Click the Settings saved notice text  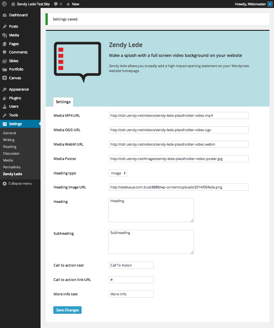click(66, 19)
